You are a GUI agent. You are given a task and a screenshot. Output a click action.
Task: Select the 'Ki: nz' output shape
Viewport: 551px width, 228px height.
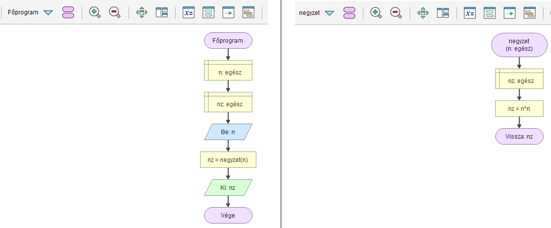pos(228,188)
